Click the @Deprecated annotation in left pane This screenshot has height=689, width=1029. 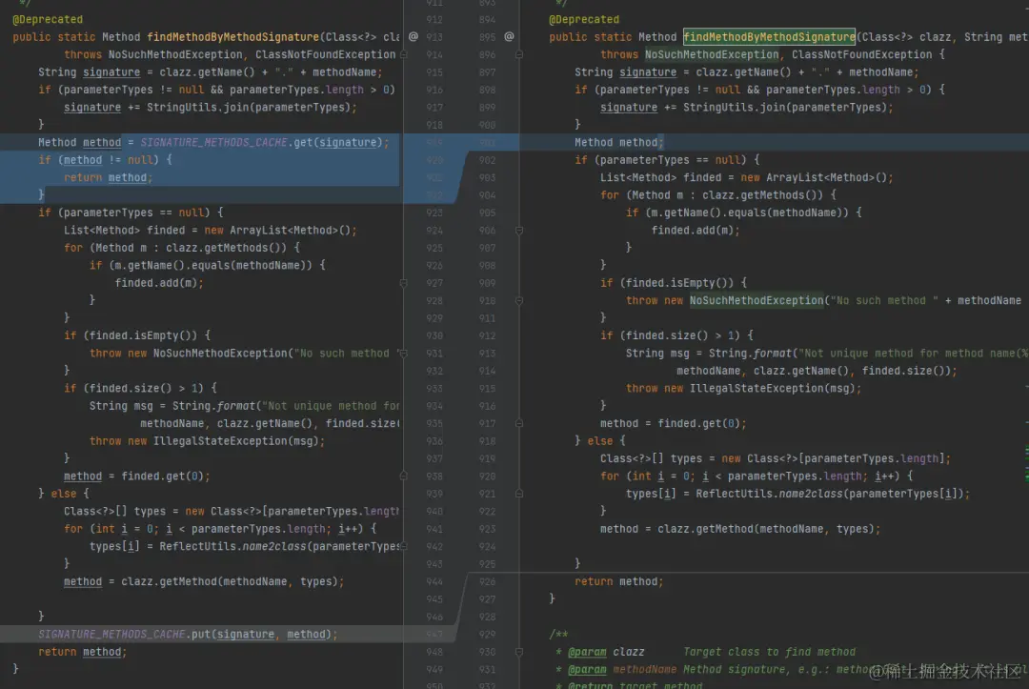point(48,20)
